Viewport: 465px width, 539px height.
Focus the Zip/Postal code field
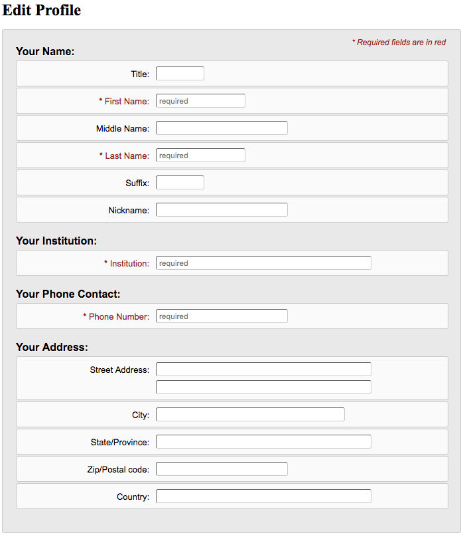(222, 469)
